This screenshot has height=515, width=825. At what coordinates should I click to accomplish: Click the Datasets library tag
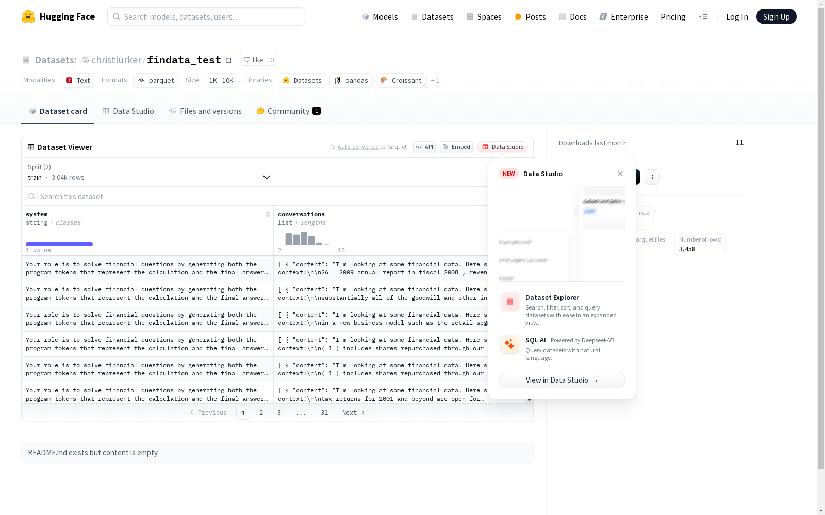point(302,80)
